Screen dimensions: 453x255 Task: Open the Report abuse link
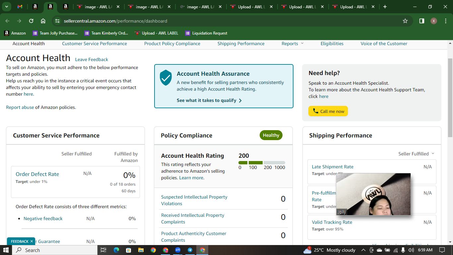[x=20, y=107]
